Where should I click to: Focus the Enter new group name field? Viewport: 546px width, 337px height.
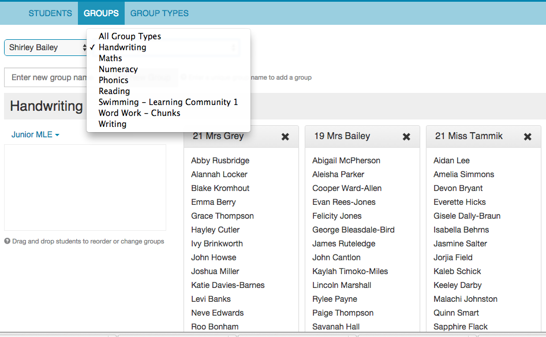point(46,77)
